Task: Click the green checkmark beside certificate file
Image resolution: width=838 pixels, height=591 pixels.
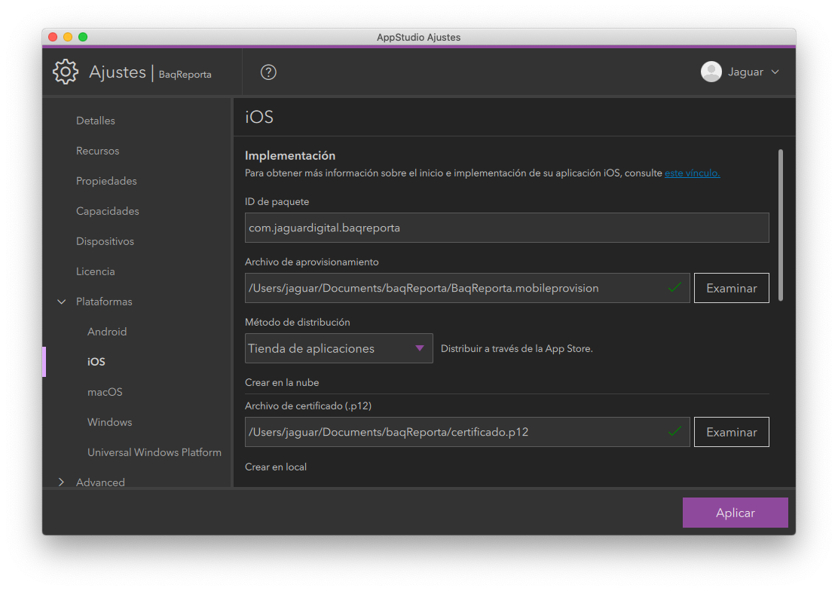Action: (674, 431)
